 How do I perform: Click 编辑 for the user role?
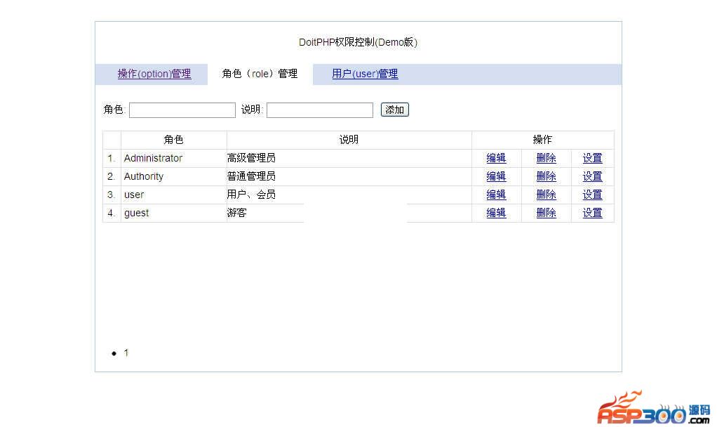[496, 195]
